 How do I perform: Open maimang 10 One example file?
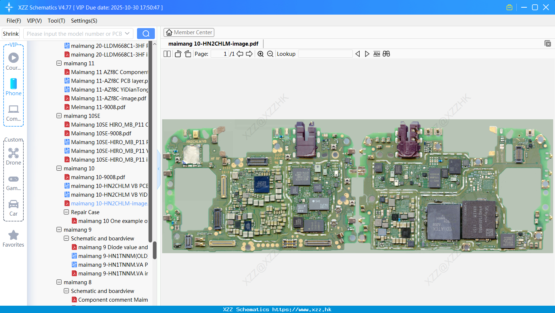pyautogui.click(x=113, y=221)
